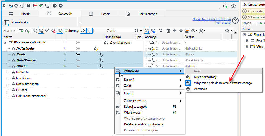Screen dimensions: 265x136
Task: Click the delete (trash) operation icon
Action: [x=168, y=31]
